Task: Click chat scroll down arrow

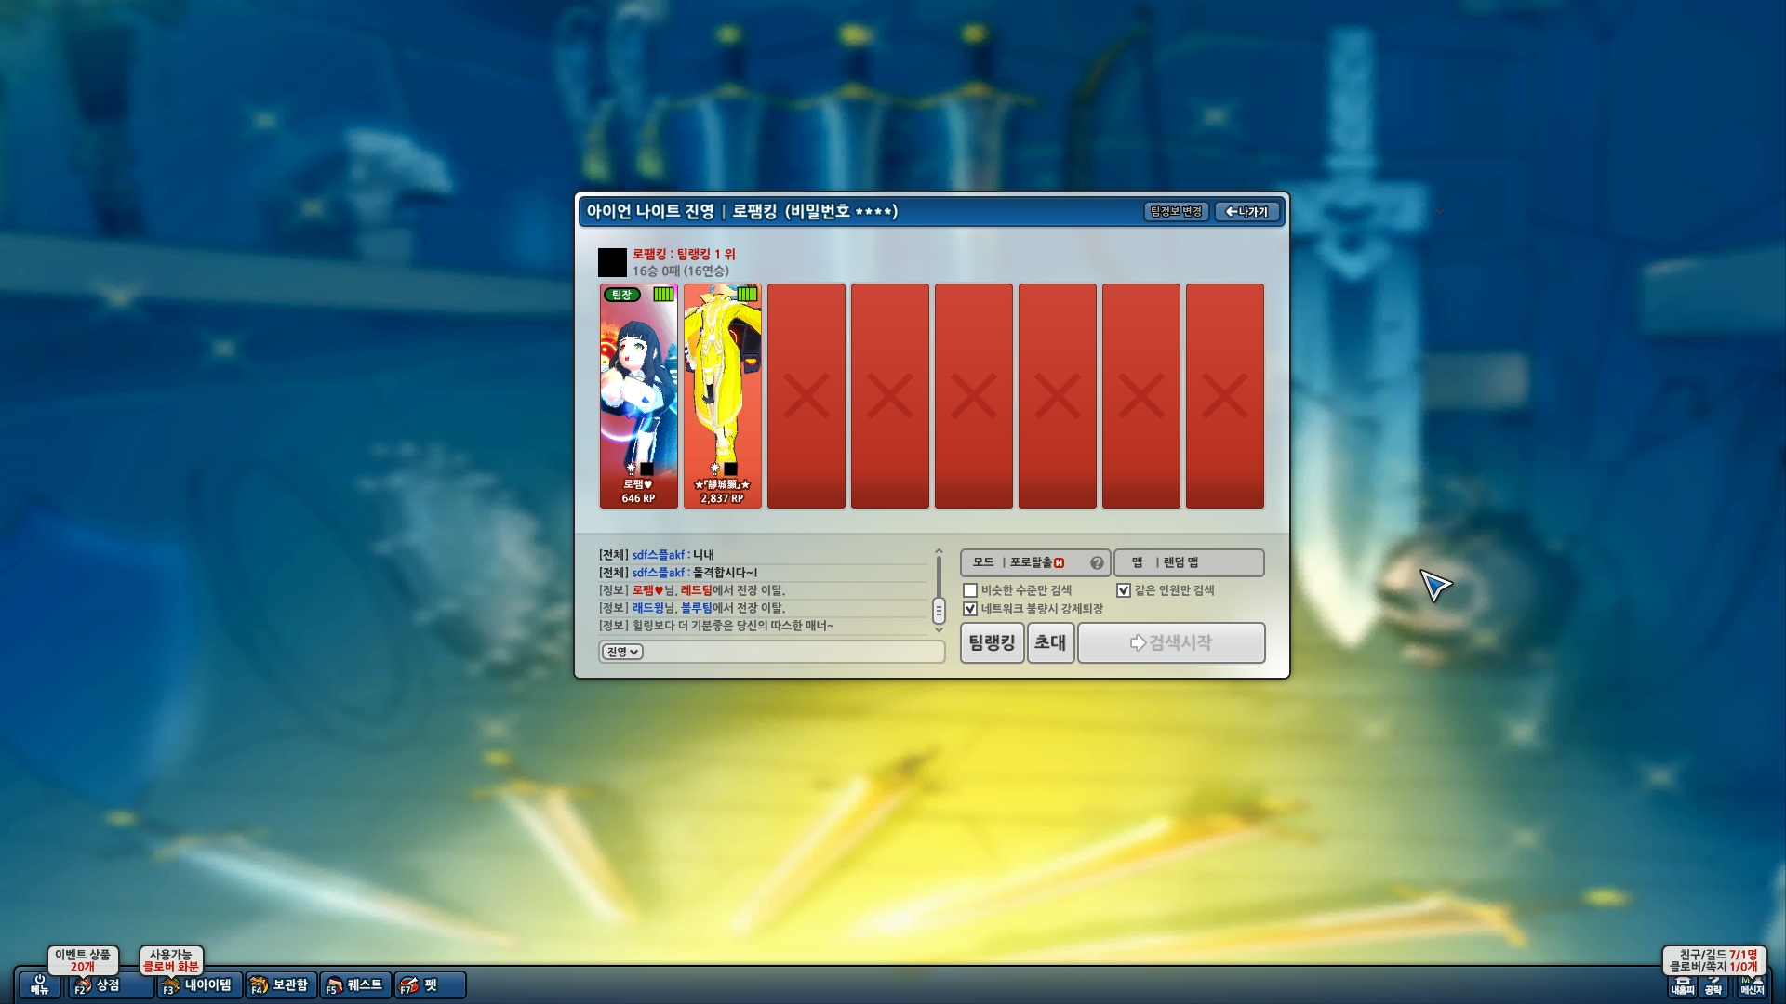Action: tap(939, 629)
